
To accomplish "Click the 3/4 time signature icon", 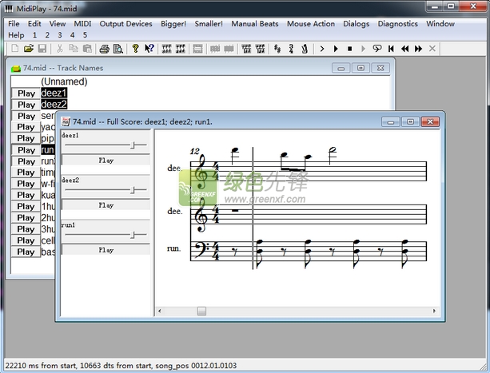I will [x=291, y=49].
